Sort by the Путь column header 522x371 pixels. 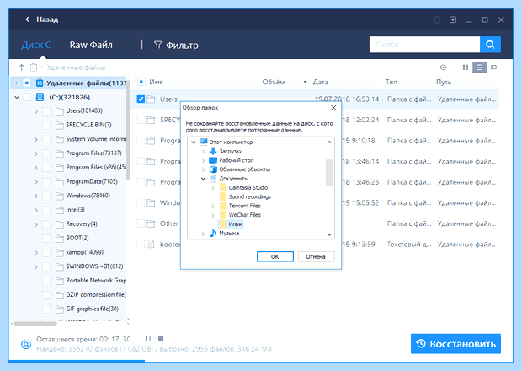pos(444,82)
